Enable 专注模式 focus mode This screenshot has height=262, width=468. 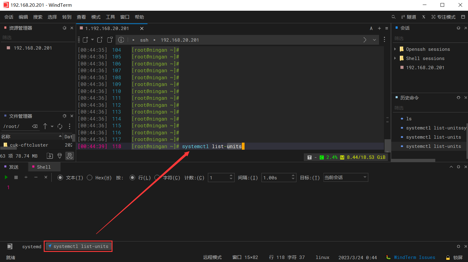point(444,17)
